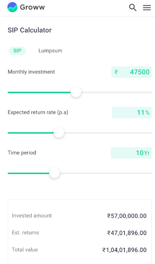The height and width of the screenshot is (264, 155).
Task: Click the expected return rate slider handle
Action: pos(59,132)
